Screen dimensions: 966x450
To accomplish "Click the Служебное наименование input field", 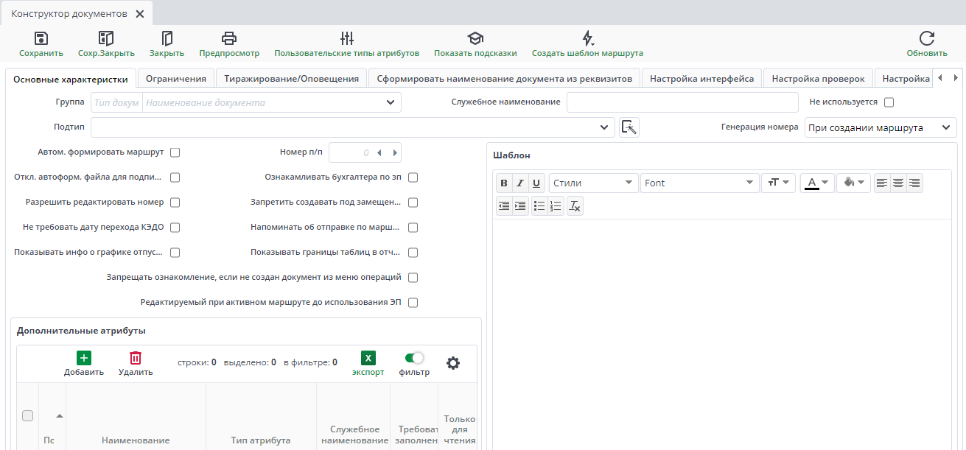I will click(x=682, y=102).
